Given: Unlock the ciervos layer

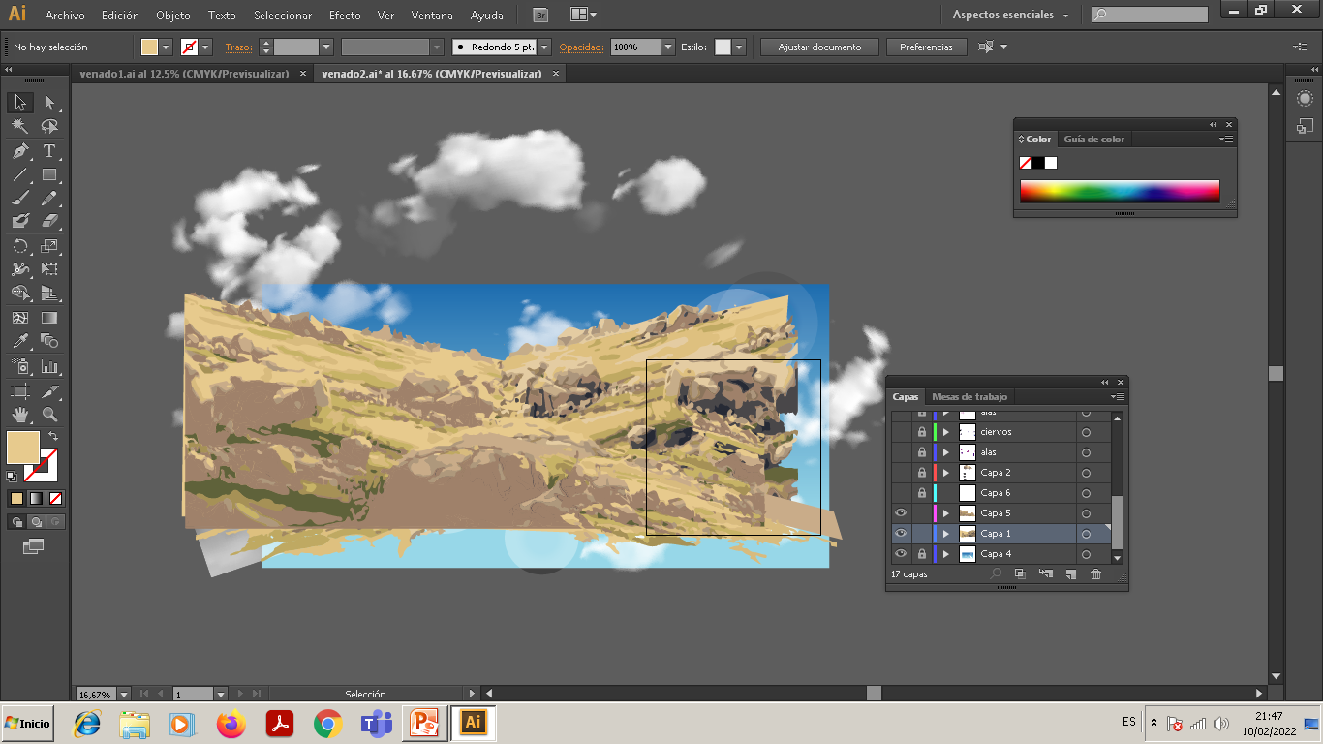Looking at the screenshot, I should coord(922,432).
